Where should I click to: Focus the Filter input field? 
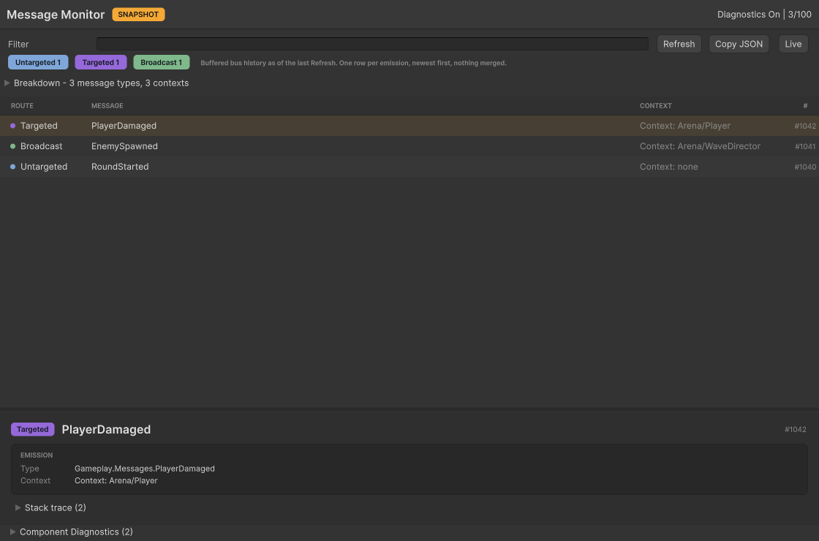[x=372, y=44]
